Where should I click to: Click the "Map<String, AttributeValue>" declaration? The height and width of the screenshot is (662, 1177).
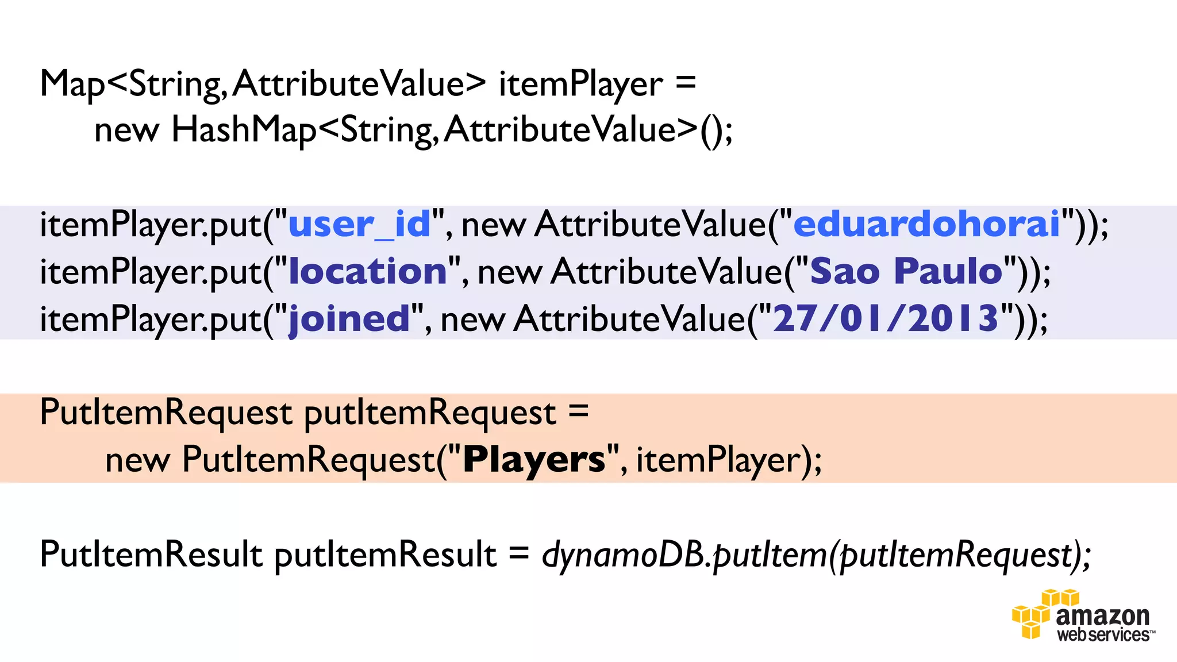point(263,84)
